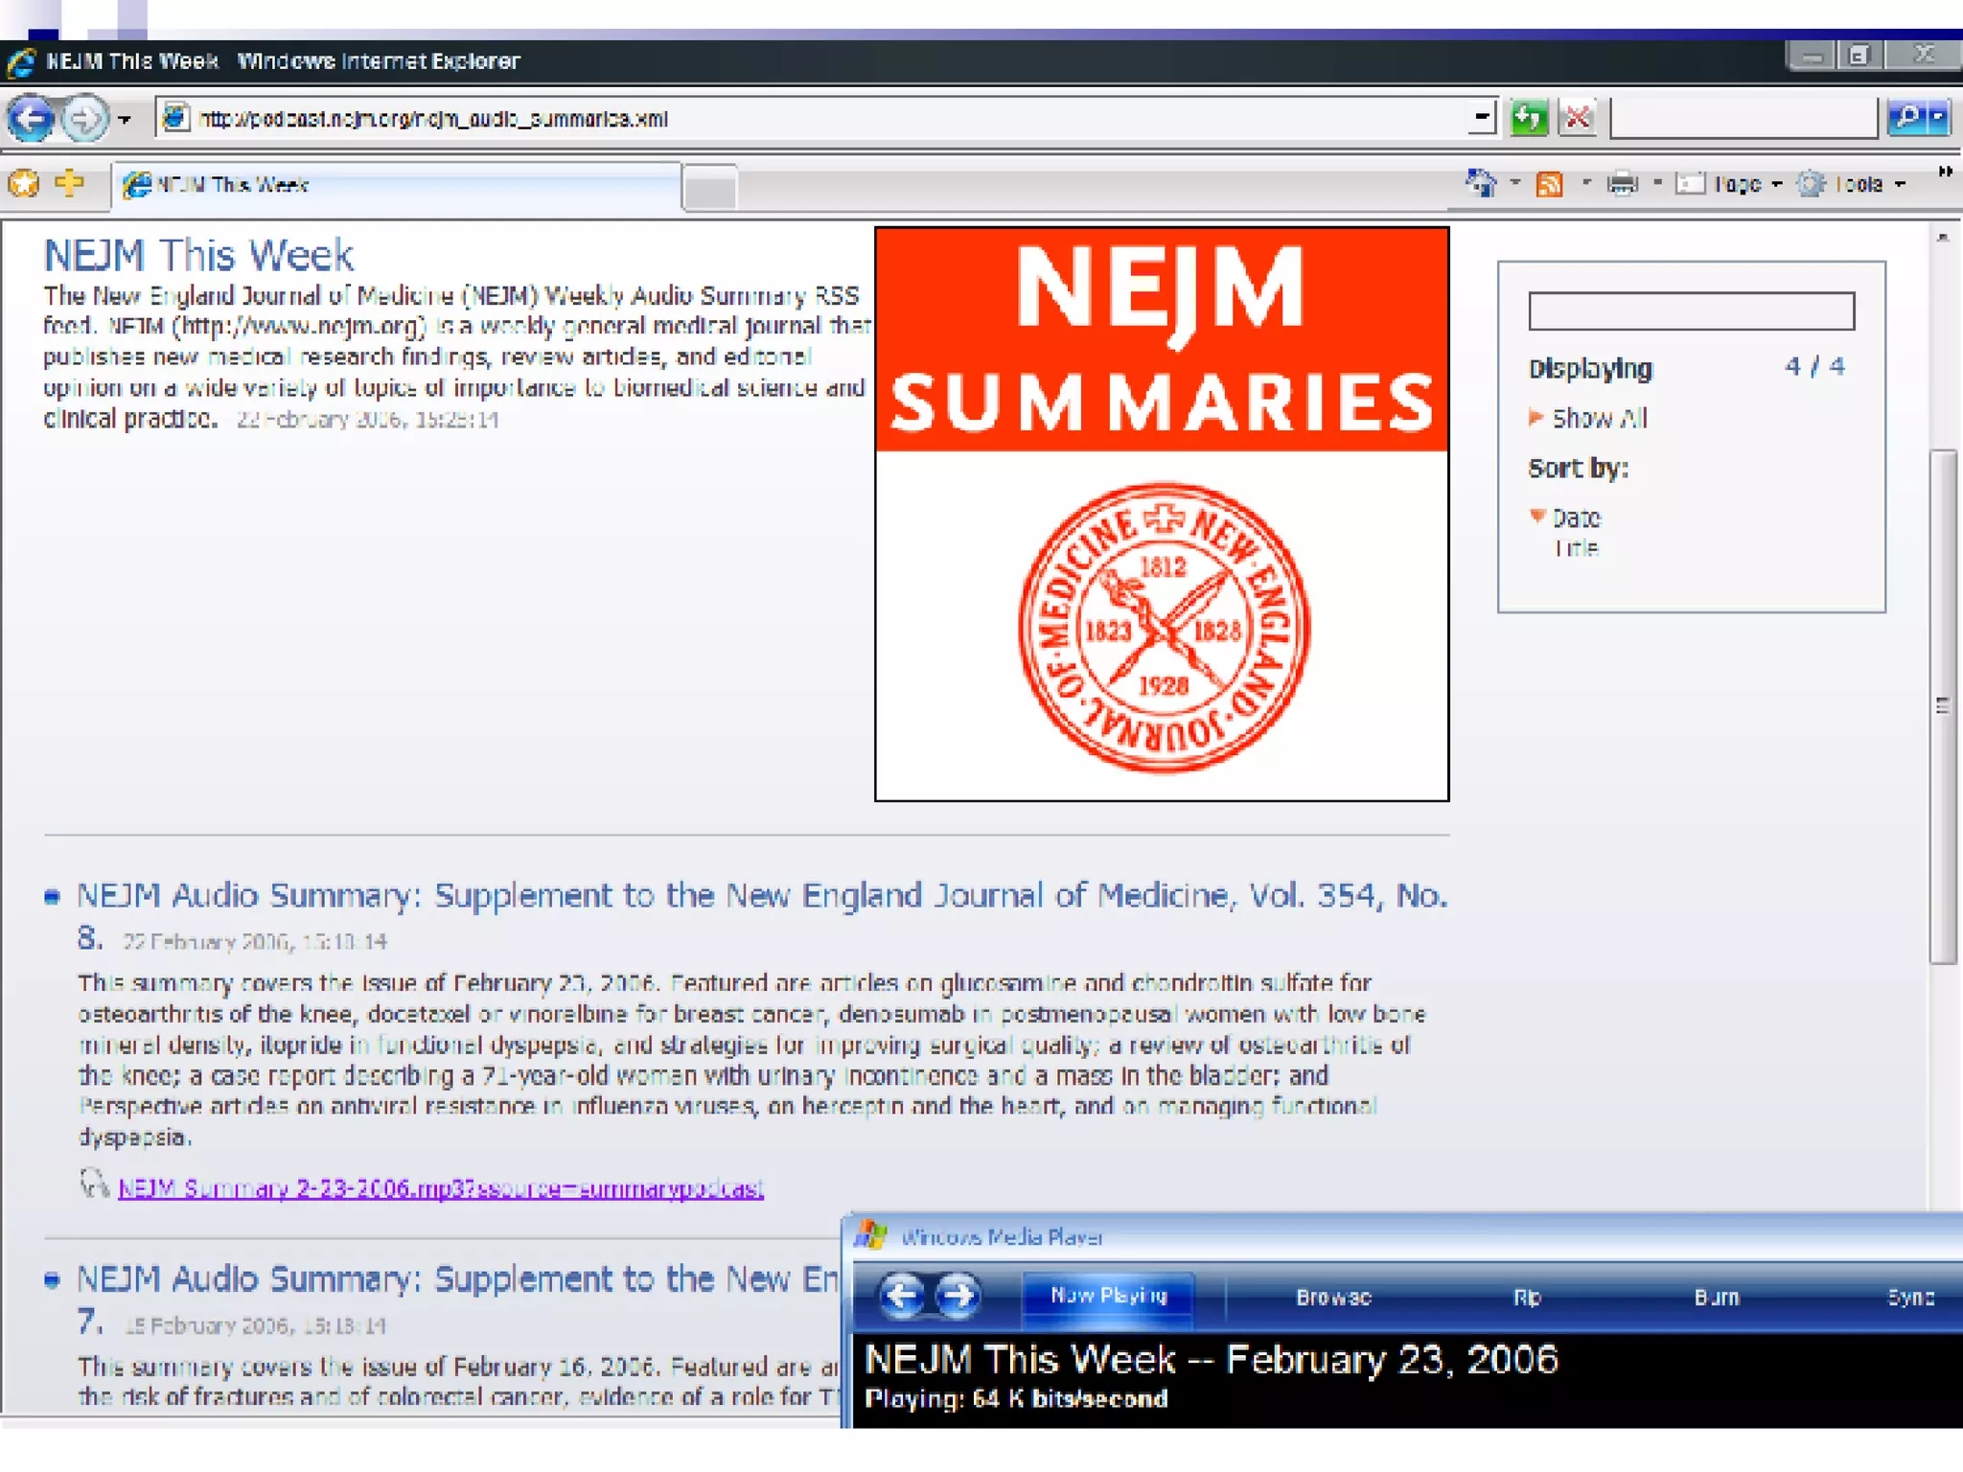1963x1472 pixels.
Task: Open the Page menu
Action: pos(1727,184)
